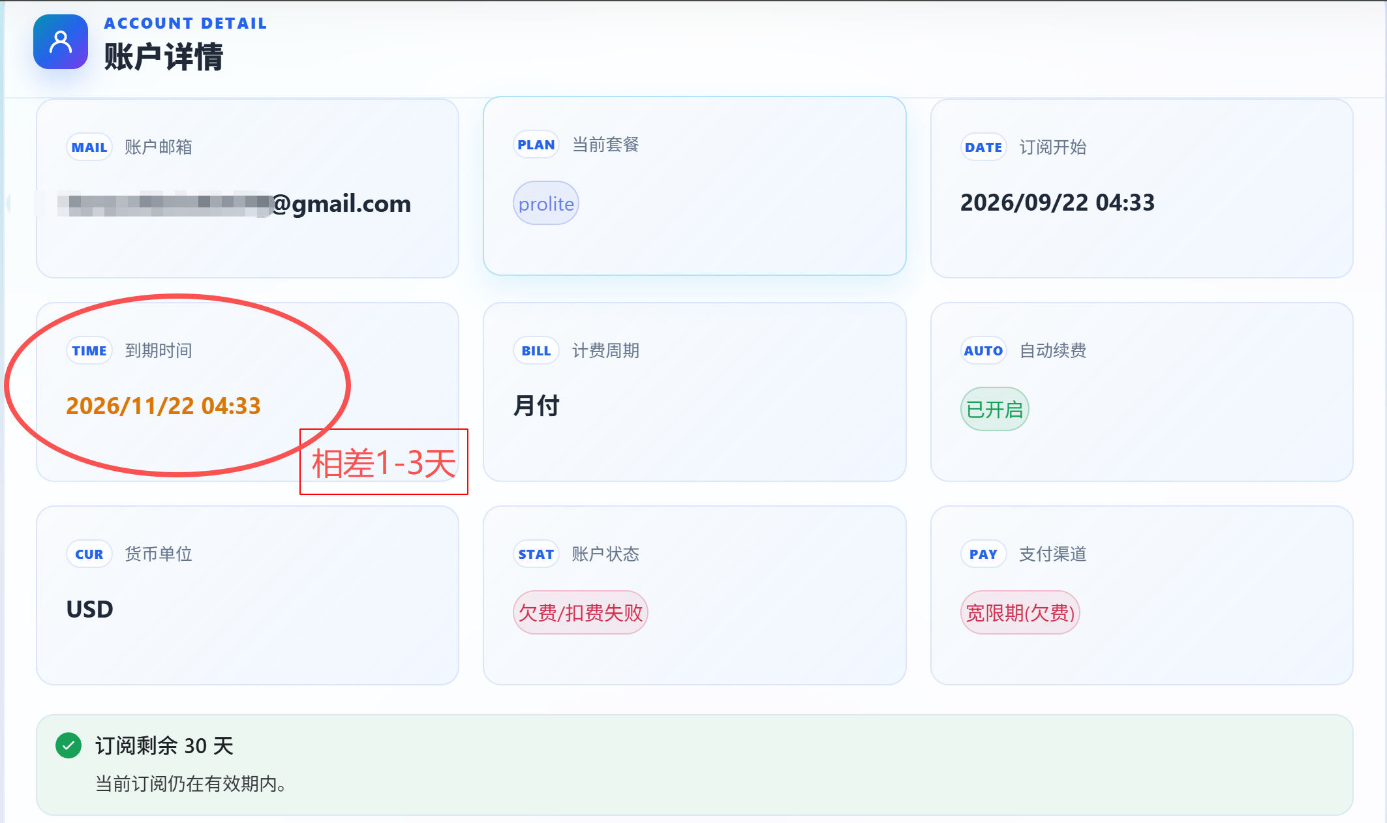Click the STAT badge in the 账户状态 card

(x=536, y=554)
